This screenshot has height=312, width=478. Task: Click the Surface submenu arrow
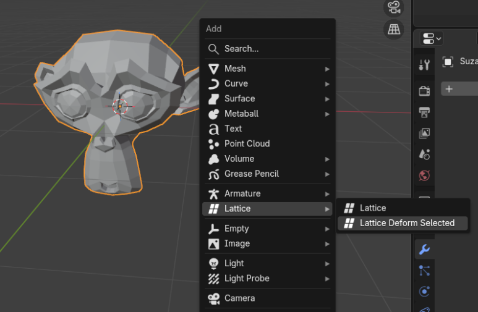click(327, 99)
